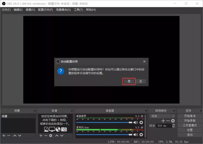Click 开始录制 to start recording
203x144 pixels.
point(190,121)
